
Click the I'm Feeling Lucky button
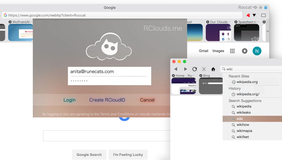128,155
